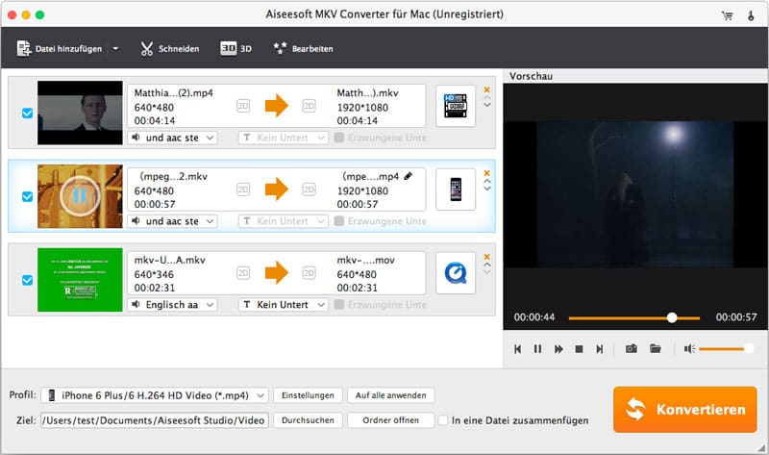Stop the preview playback
The image size is (769, 455).
(x=580, y=349)
